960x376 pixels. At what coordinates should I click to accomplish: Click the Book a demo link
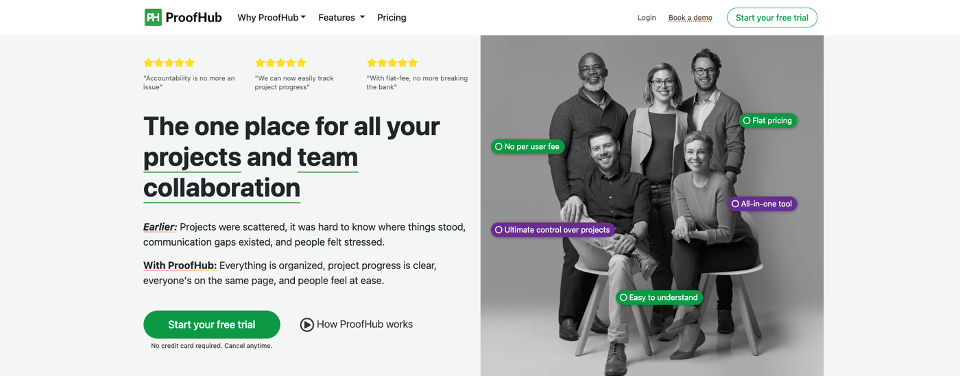690,18
